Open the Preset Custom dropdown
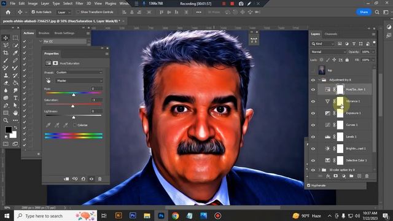This screenshot has width=393, height=221. click(79, 72)
